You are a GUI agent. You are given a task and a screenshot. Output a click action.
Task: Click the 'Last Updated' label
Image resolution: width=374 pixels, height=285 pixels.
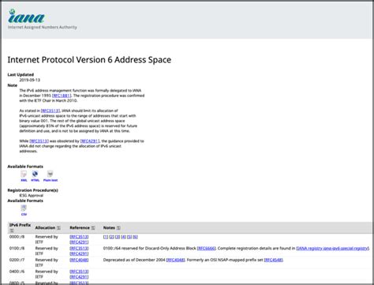(x=21, y=75)
